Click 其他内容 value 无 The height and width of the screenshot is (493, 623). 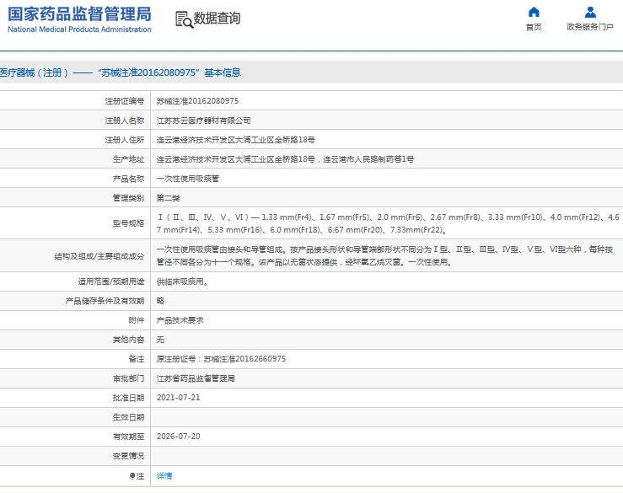pos(160,340)
